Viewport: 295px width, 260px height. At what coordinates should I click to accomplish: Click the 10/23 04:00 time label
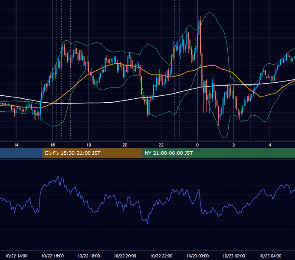(270, 256)
